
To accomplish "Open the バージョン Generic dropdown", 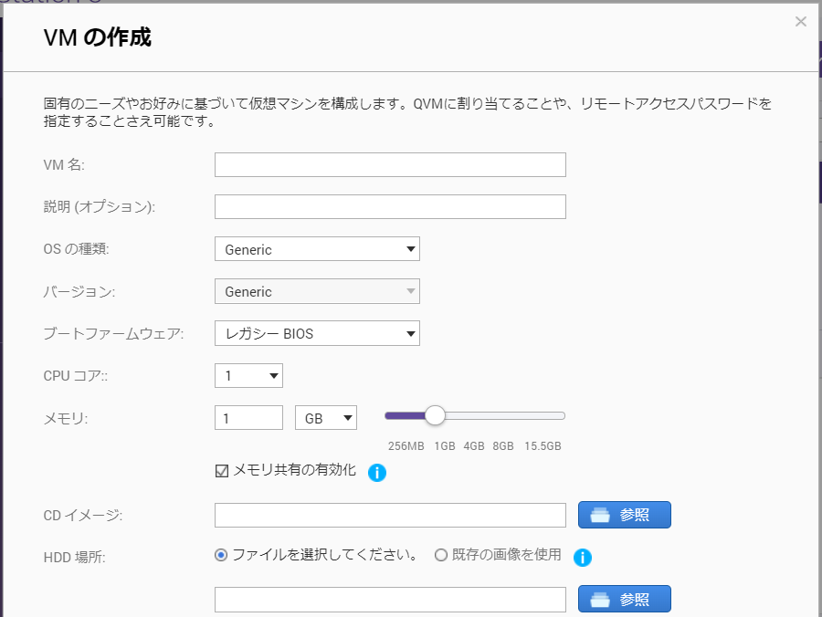I will pyautogui.click(x=317, y=291).
